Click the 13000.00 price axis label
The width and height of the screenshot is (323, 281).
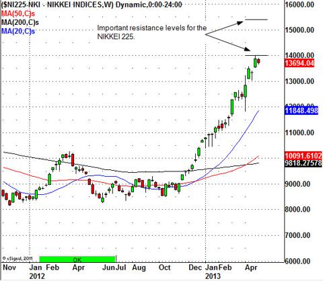(299, 81)
